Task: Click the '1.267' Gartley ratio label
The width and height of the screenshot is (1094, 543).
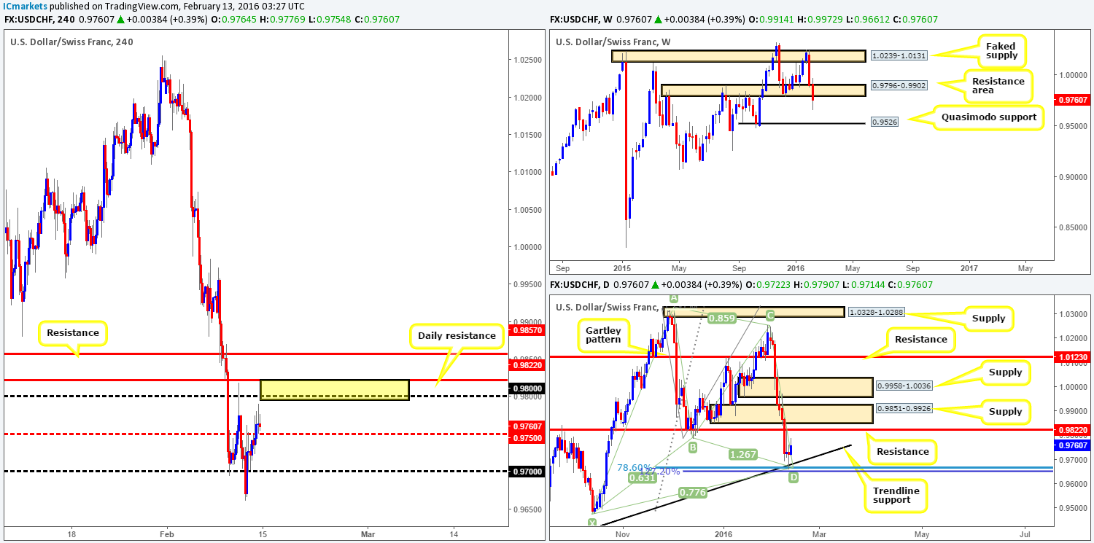Action: click(745, 453)
